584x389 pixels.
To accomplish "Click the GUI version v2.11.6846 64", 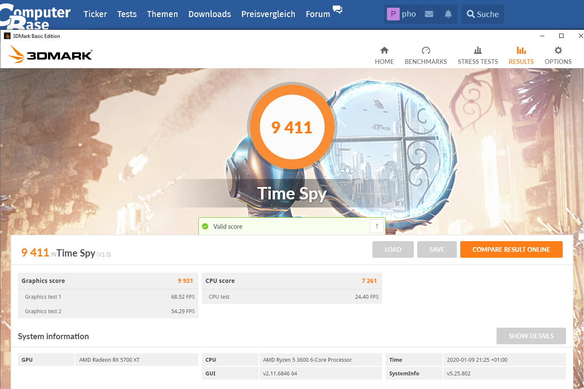I will (280, 373).
